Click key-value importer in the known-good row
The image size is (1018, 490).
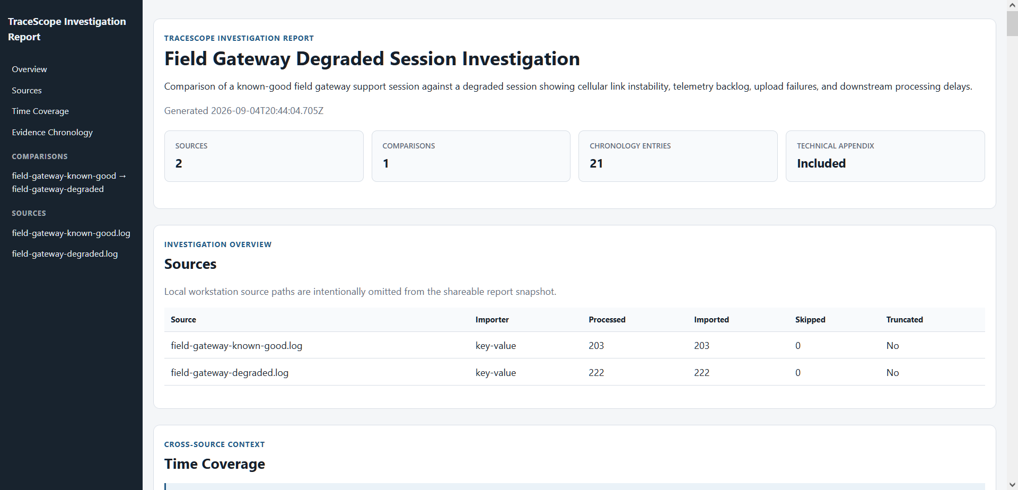pyautogui.click(x=496, y=346)
